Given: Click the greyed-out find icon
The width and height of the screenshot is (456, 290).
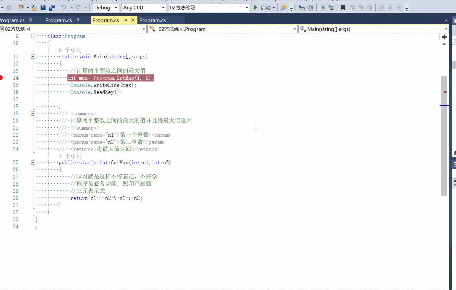Looking at the screenshot, I should (x=381, y=7).
